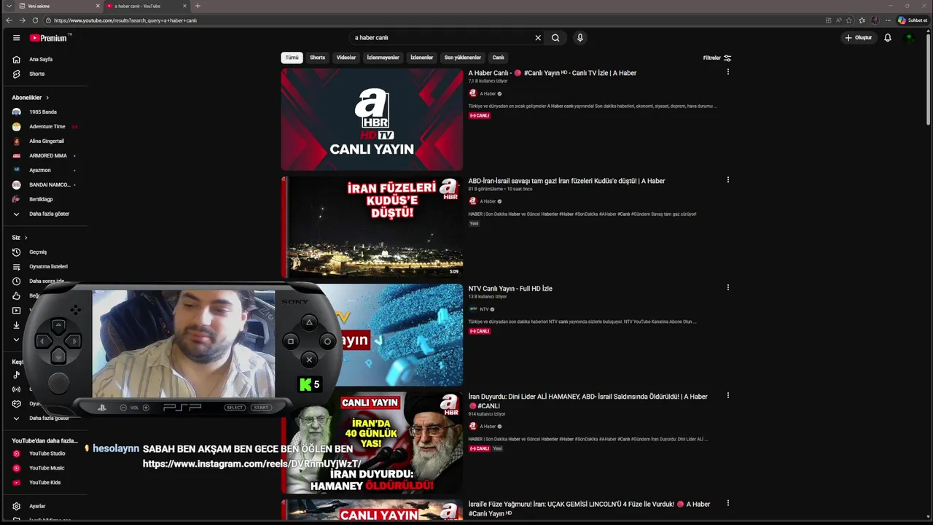Click browser back arrow
Image resolution: width=933 pixels, height=525 pixels.
point(9,20)
